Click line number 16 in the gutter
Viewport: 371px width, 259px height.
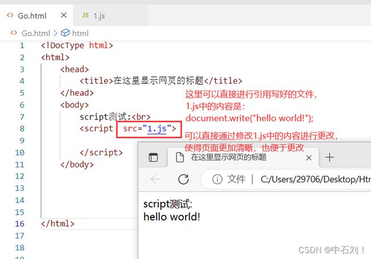tap(19, 224)
